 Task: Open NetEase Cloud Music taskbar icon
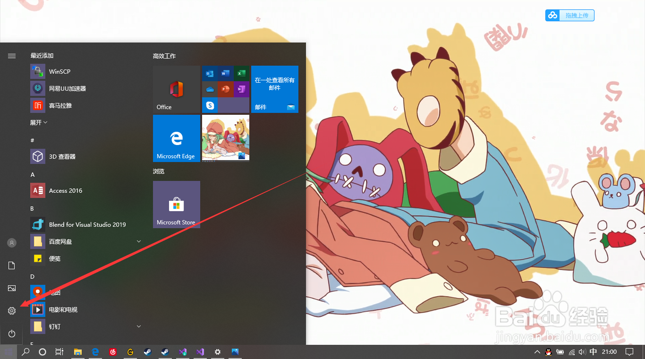(113, 352)
